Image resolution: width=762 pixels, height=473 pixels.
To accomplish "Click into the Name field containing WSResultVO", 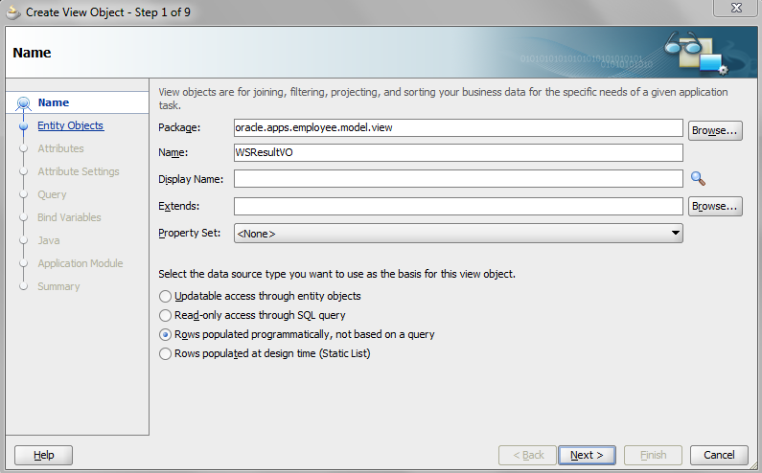I will (x=457, y=152).
